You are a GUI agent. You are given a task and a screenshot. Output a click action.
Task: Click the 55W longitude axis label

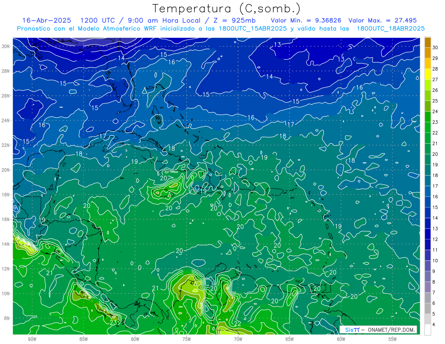[x=393, y=339]
